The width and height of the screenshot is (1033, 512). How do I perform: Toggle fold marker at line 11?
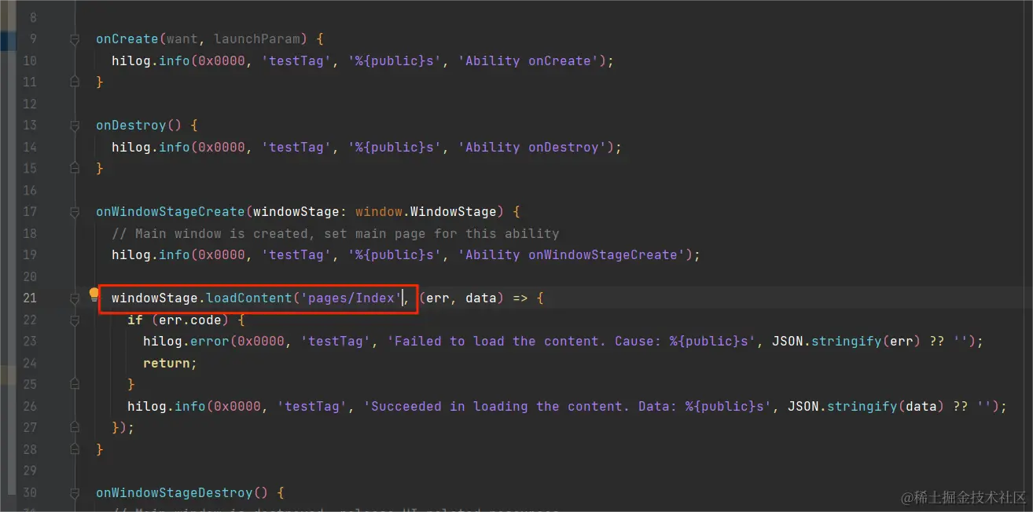pyautogui.click(x=75, y=82)
